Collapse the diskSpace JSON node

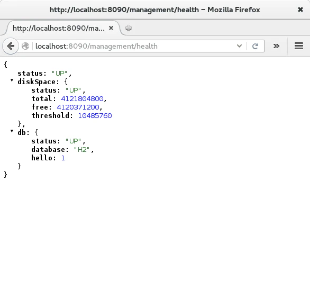12,80
